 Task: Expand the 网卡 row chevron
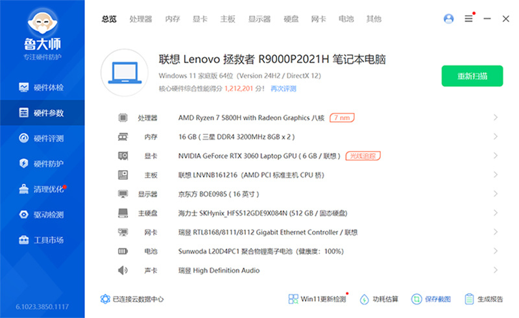496,232
